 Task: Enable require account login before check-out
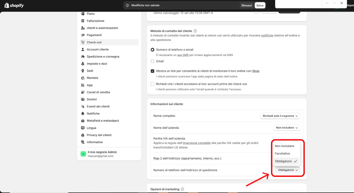pyautogui.click(x=152, y=84)
